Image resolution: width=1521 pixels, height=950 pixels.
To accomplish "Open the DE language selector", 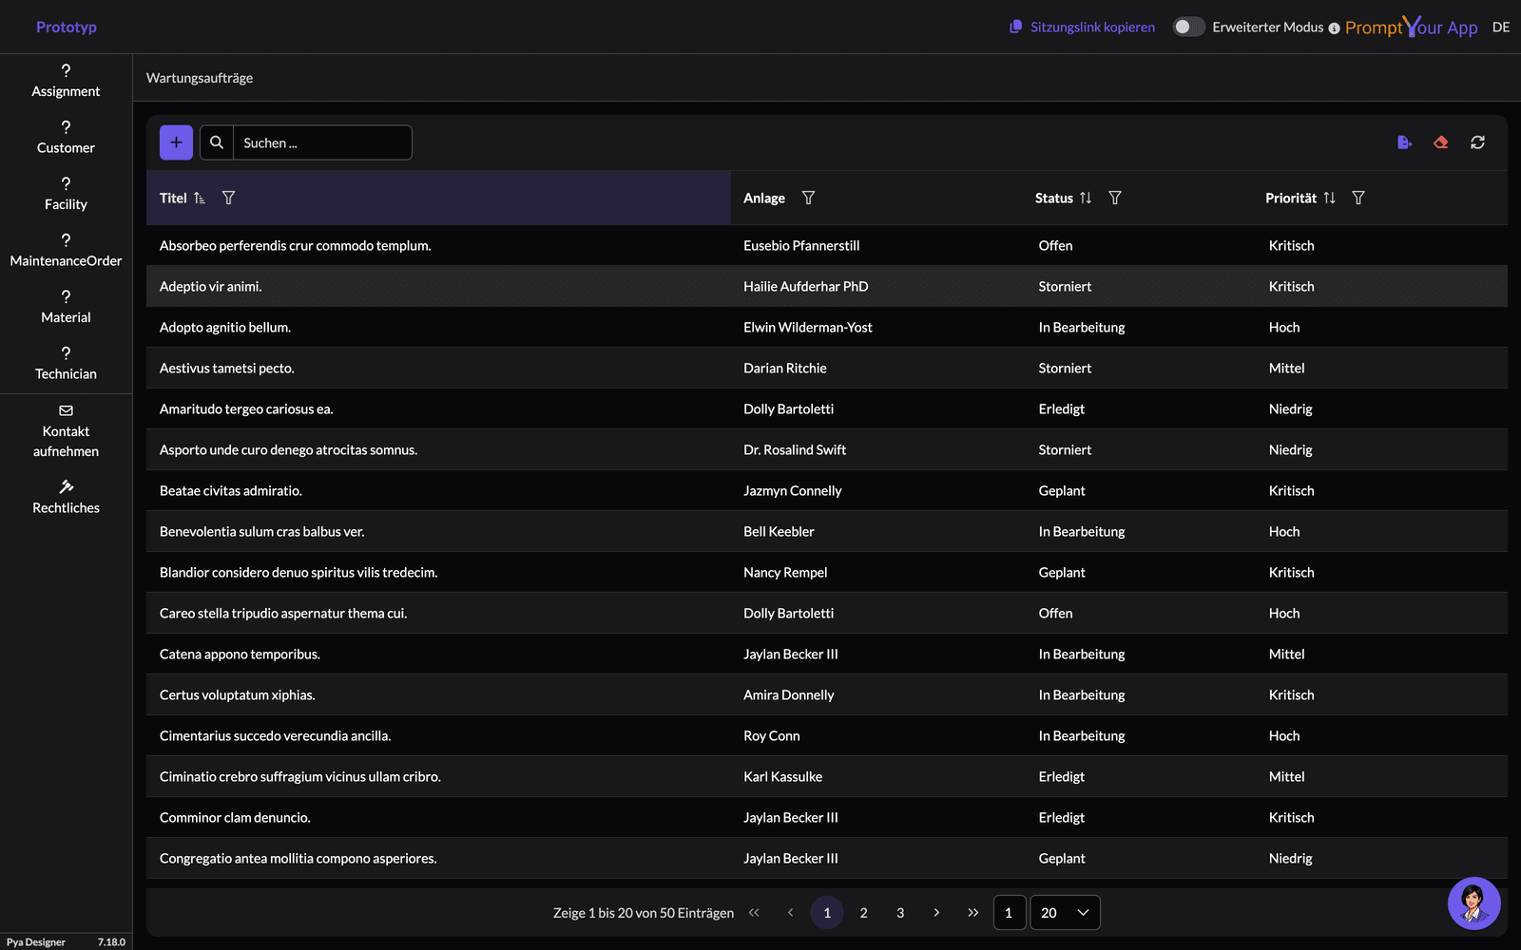I will click(x=1501, y=27).
